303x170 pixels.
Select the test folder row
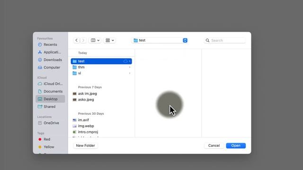[101, 61]
